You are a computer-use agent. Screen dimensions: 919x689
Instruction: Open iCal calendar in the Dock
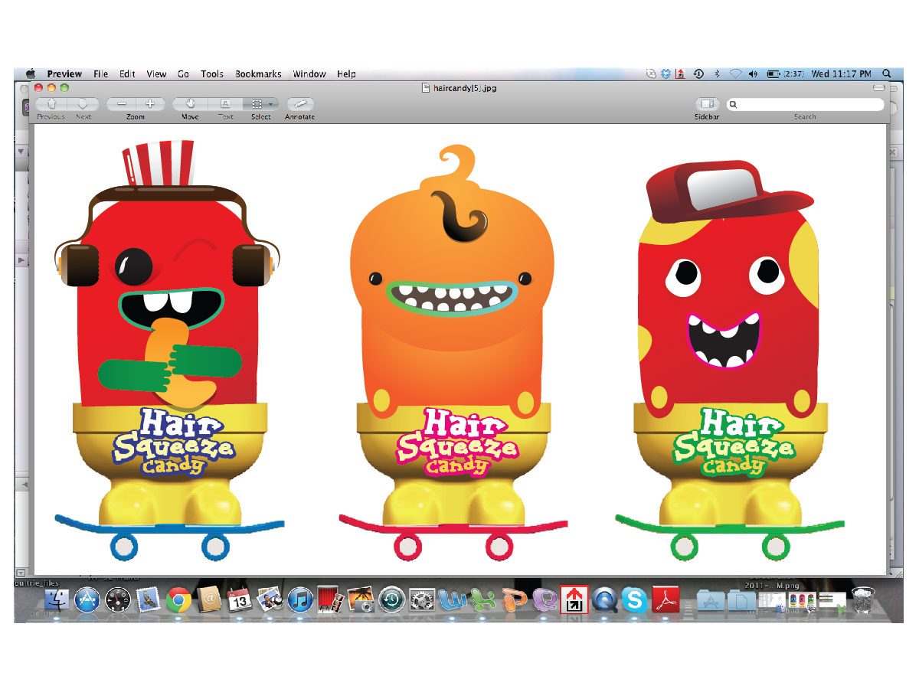pyautogui.click(x=239, y=600)
